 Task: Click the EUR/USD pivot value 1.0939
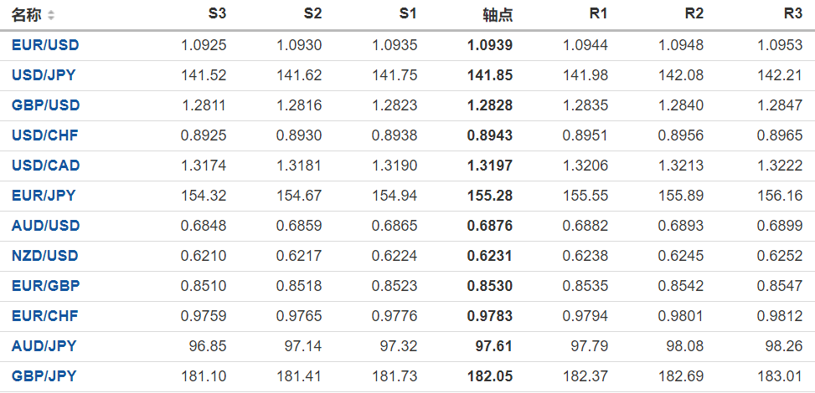[x=489, y=45]
